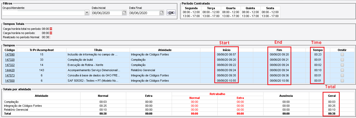The height and width of the screenshot is (118, 356).
Task: Select title 'Inclusão de informação no campo de ...'
Action: point(92,54)
